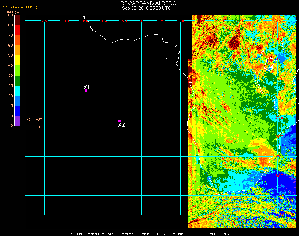This screenshot has height=236, width=299.
Task: Click the 'NO' label beside the map
Action: (28, 120)
